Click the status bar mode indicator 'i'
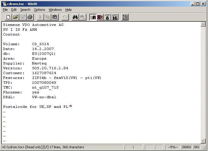208x151 pixels. pos(133,147)
